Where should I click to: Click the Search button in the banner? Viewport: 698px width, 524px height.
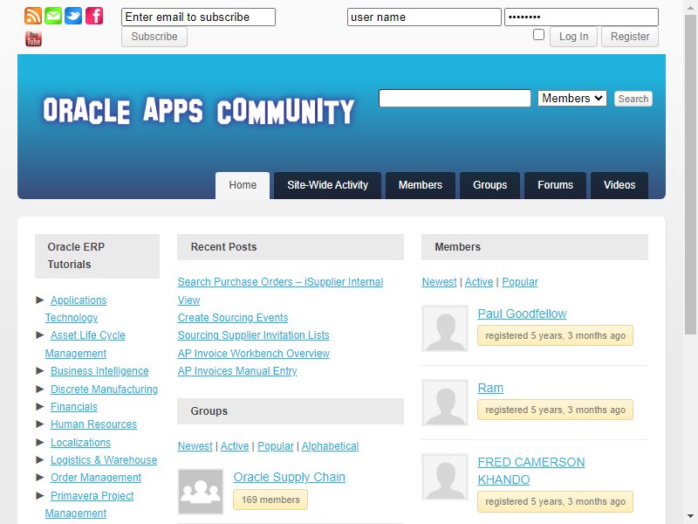tap(633, 99)
